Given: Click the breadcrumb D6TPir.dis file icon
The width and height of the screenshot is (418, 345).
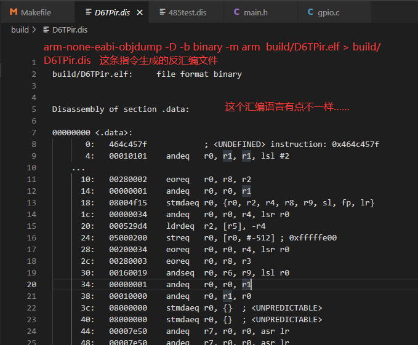Looking at the screenshot, I should click(x=46, y=30).
